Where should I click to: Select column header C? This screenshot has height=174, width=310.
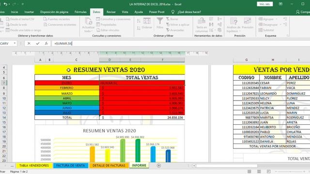coord(77,60)
